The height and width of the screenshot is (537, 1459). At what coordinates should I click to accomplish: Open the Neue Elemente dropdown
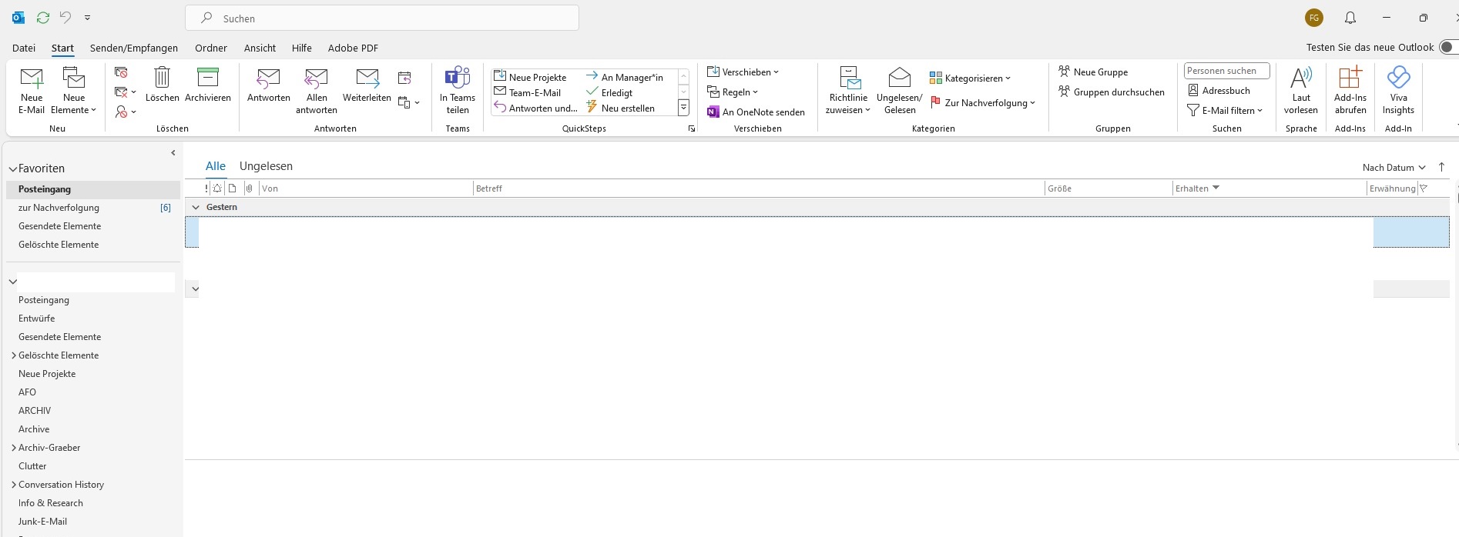pos(74,90)
